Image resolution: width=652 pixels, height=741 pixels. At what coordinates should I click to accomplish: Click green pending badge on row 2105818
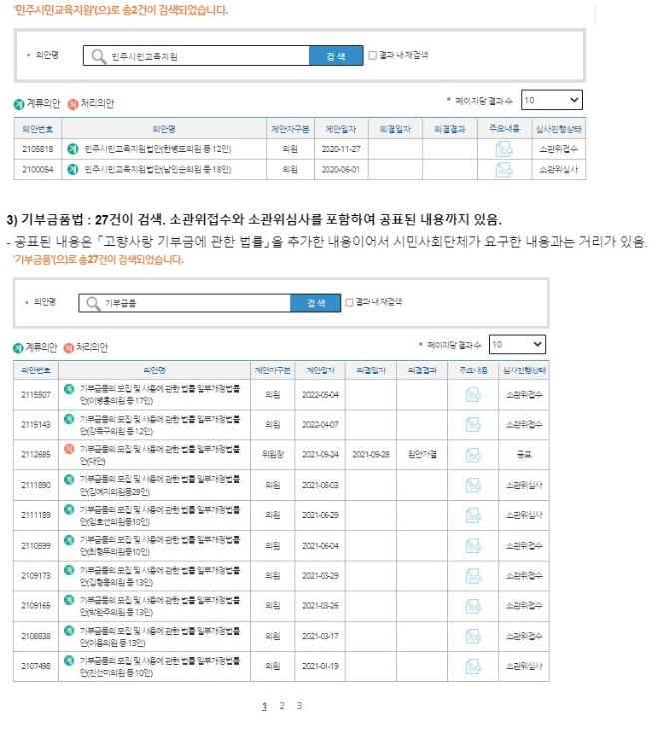(72, 149)
